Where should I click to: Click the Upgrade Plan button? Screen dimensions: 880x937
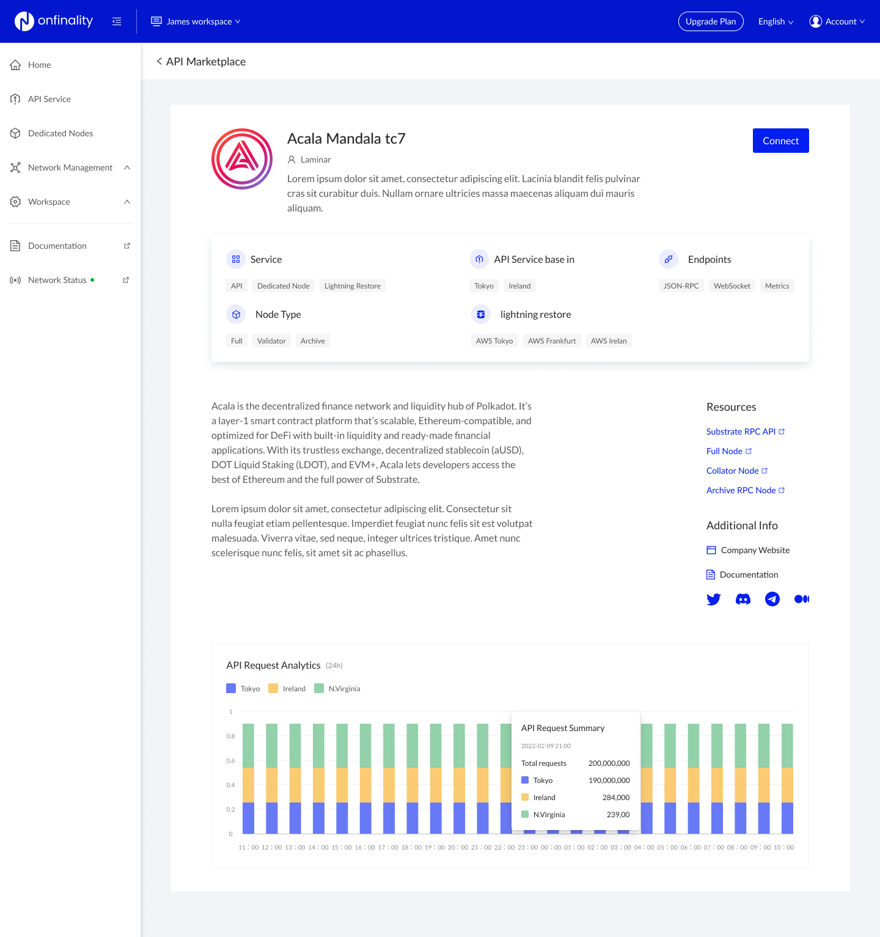[711, 21]
